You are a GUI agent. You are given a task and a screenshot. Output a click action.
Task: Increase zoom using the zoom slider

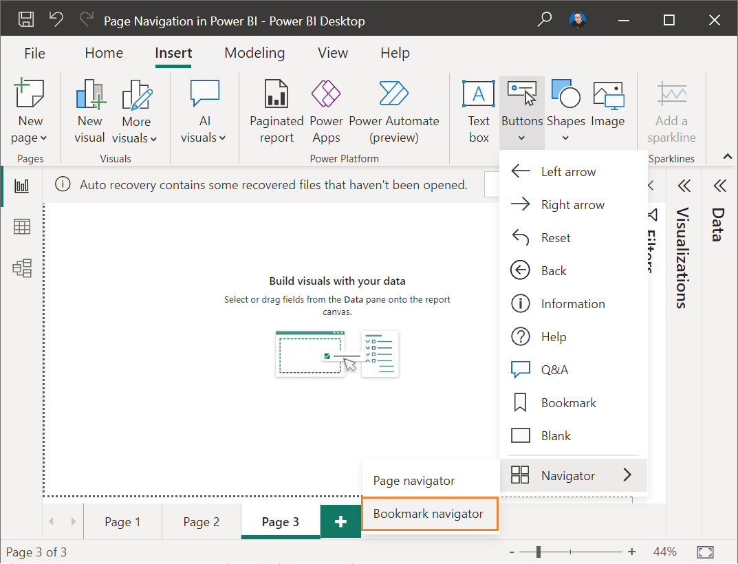pos(631,551)
